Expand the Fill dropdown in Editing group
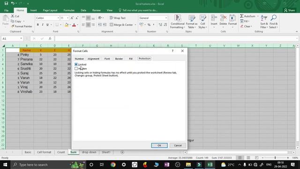The height and width of the screenshot is (169, 300). click(249, 21)
